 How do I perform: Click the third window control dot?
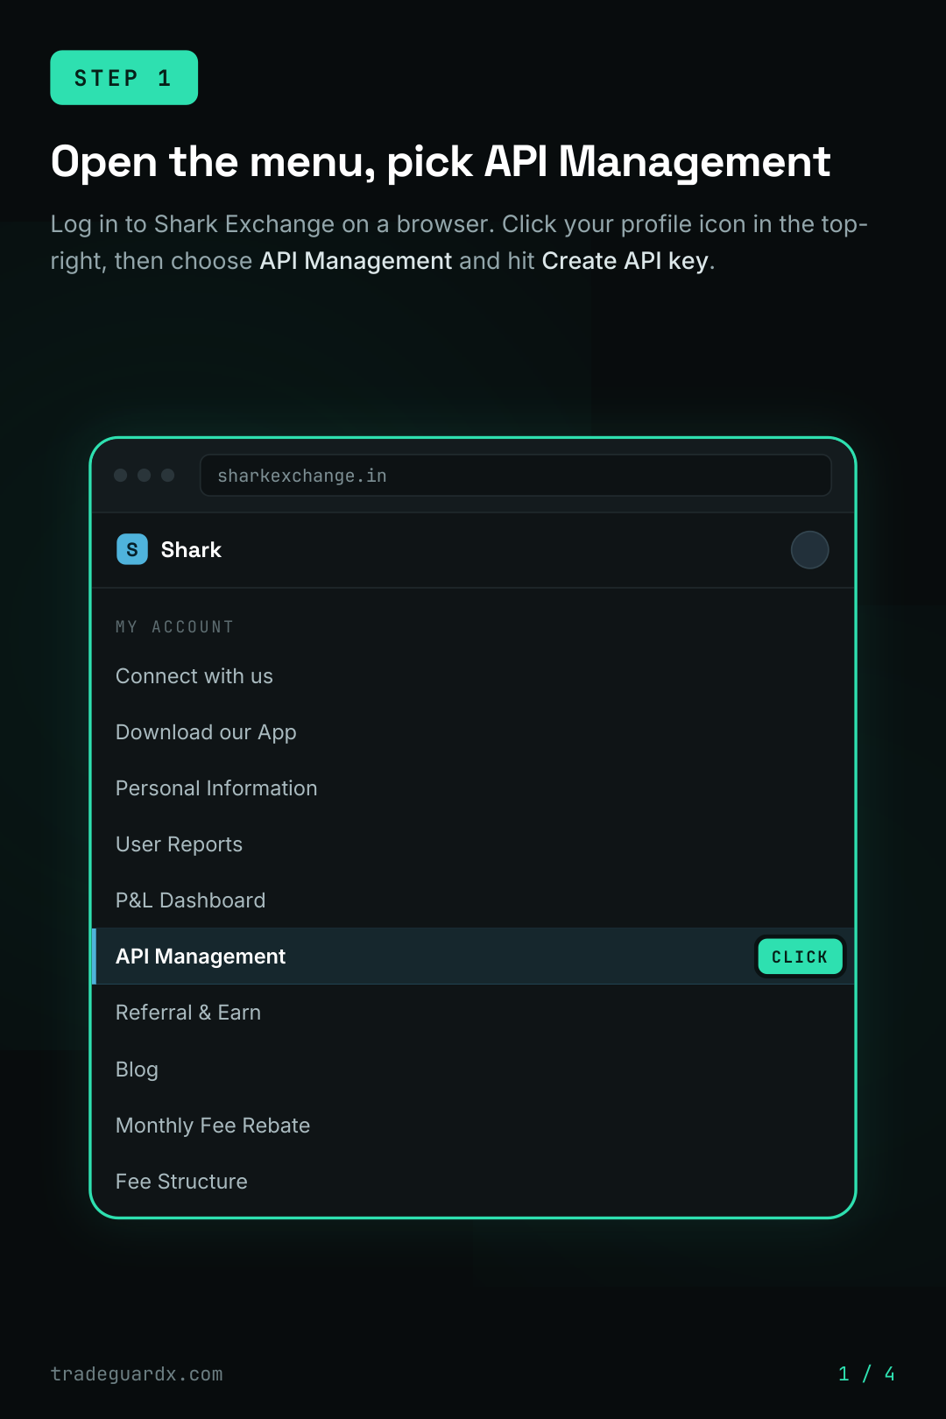[168, 475]
